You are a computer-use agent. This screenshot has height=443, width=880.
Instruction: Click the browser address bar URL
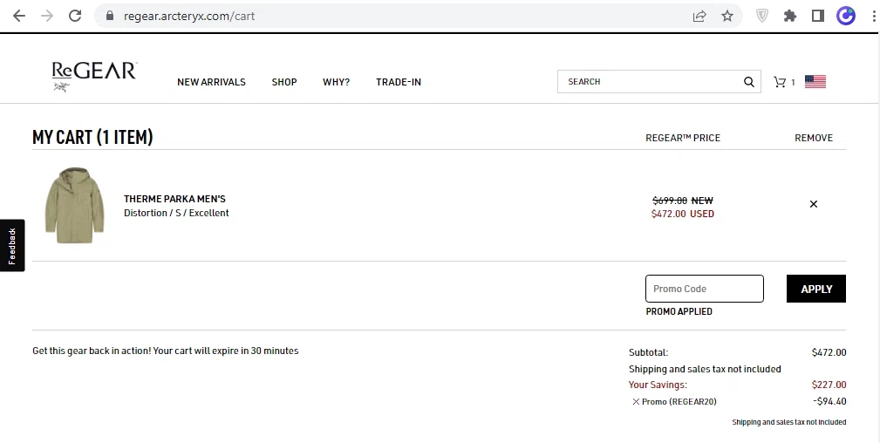189,16
